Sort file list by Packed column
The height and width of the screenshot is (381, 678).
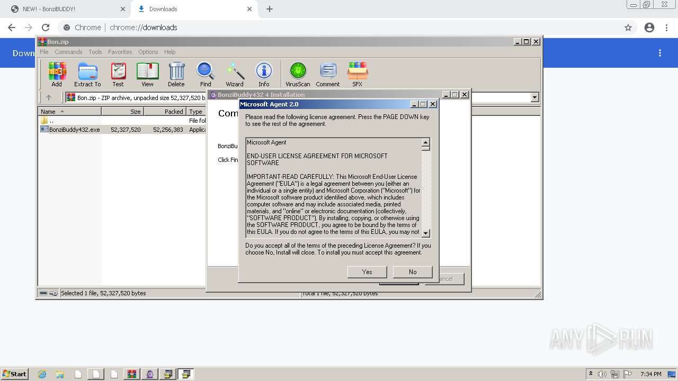tap(165, 112)
